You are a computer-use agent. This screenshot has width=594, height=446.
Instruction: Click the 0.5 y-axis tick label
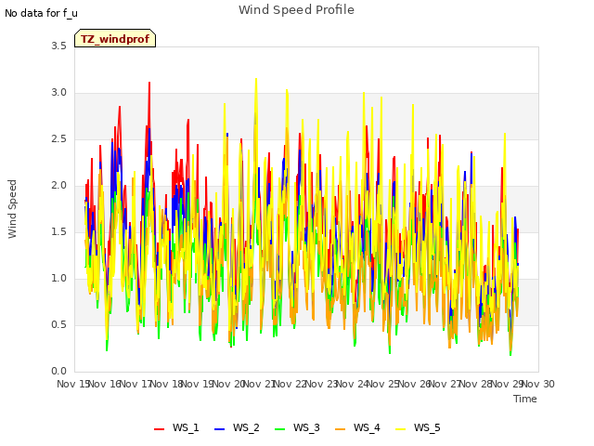pyautogui.click(x=58, y=325)
